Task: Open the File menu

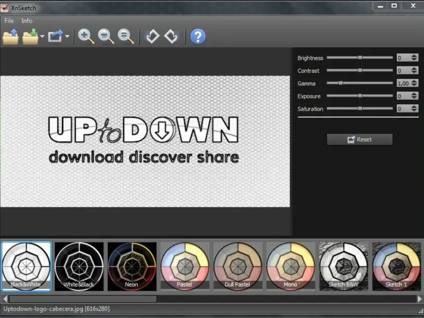Action: pyautogui.click(x=9, y=21)
